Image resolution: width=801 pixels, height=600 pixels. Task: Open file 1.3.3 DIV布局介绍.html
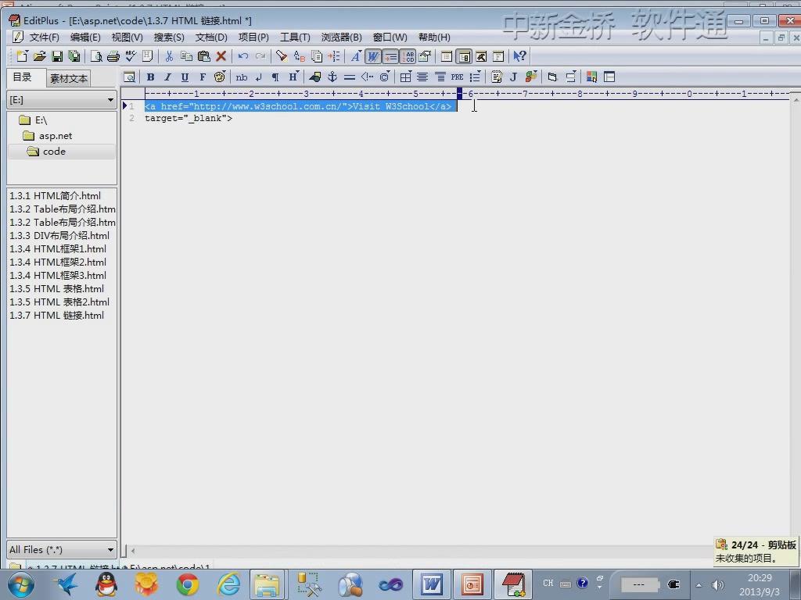(59, 236)
